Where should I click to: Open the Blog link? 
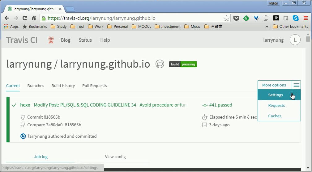[66, 40]
